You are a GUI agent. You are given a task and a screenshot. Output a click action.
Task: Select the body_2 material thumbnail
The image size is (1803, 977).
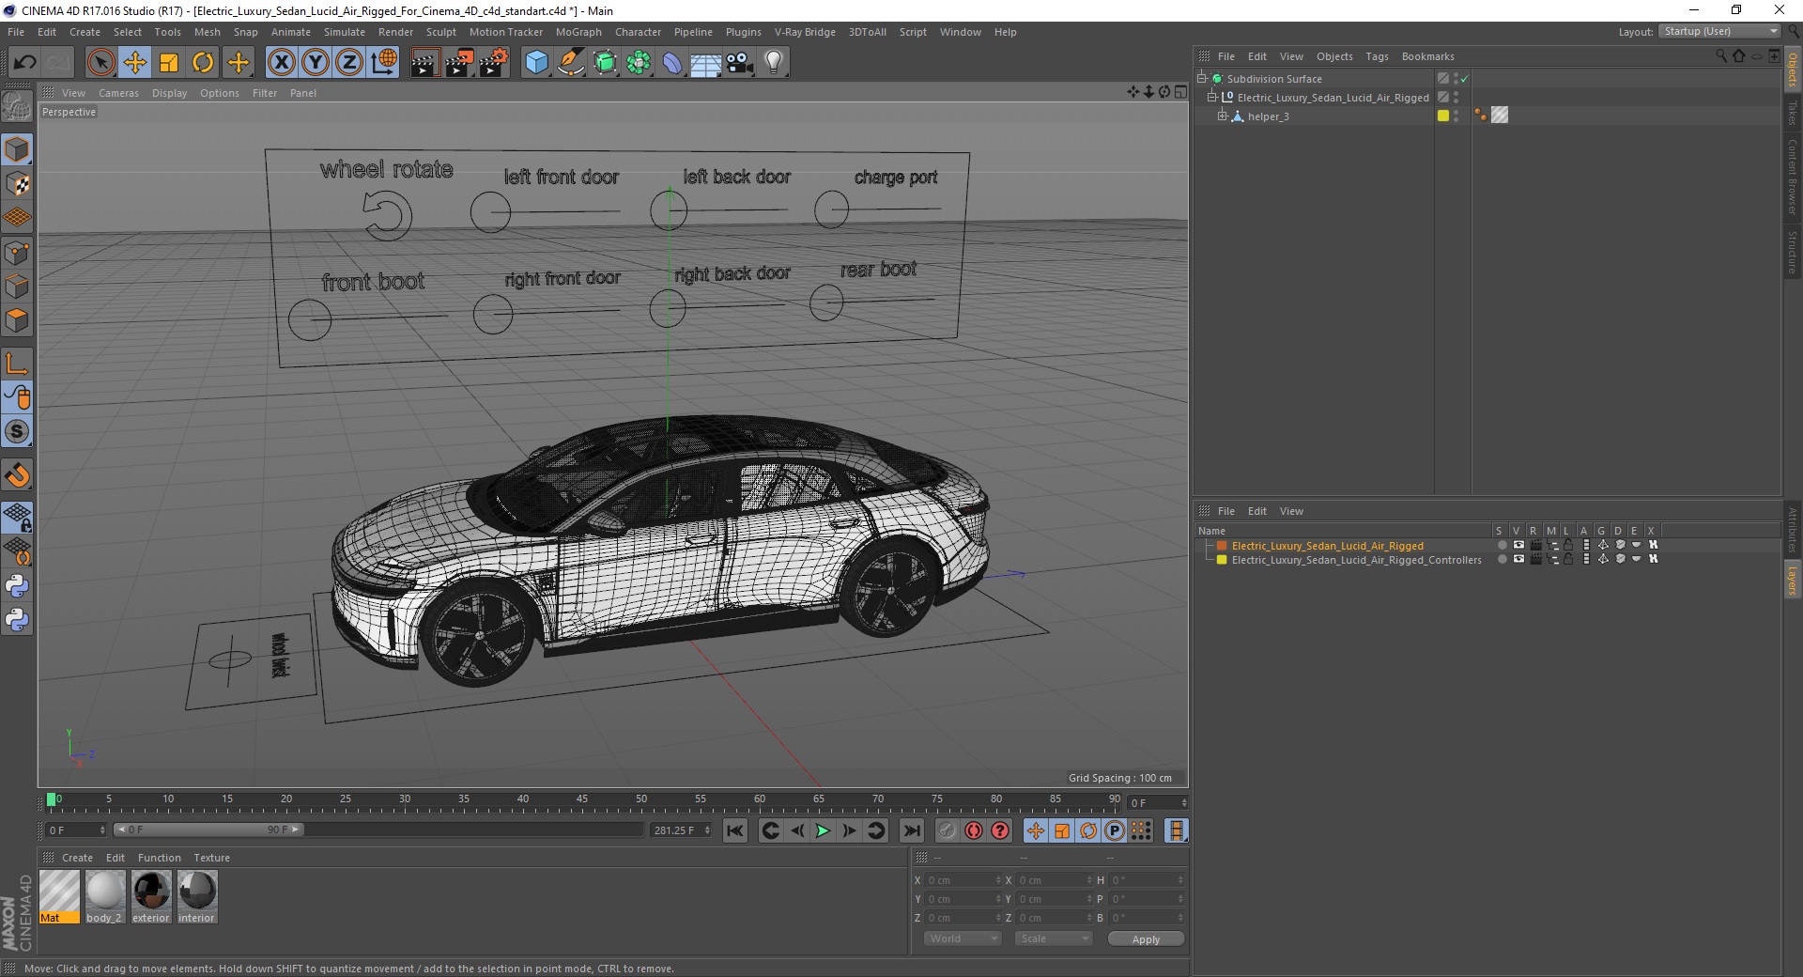[104, 897]
